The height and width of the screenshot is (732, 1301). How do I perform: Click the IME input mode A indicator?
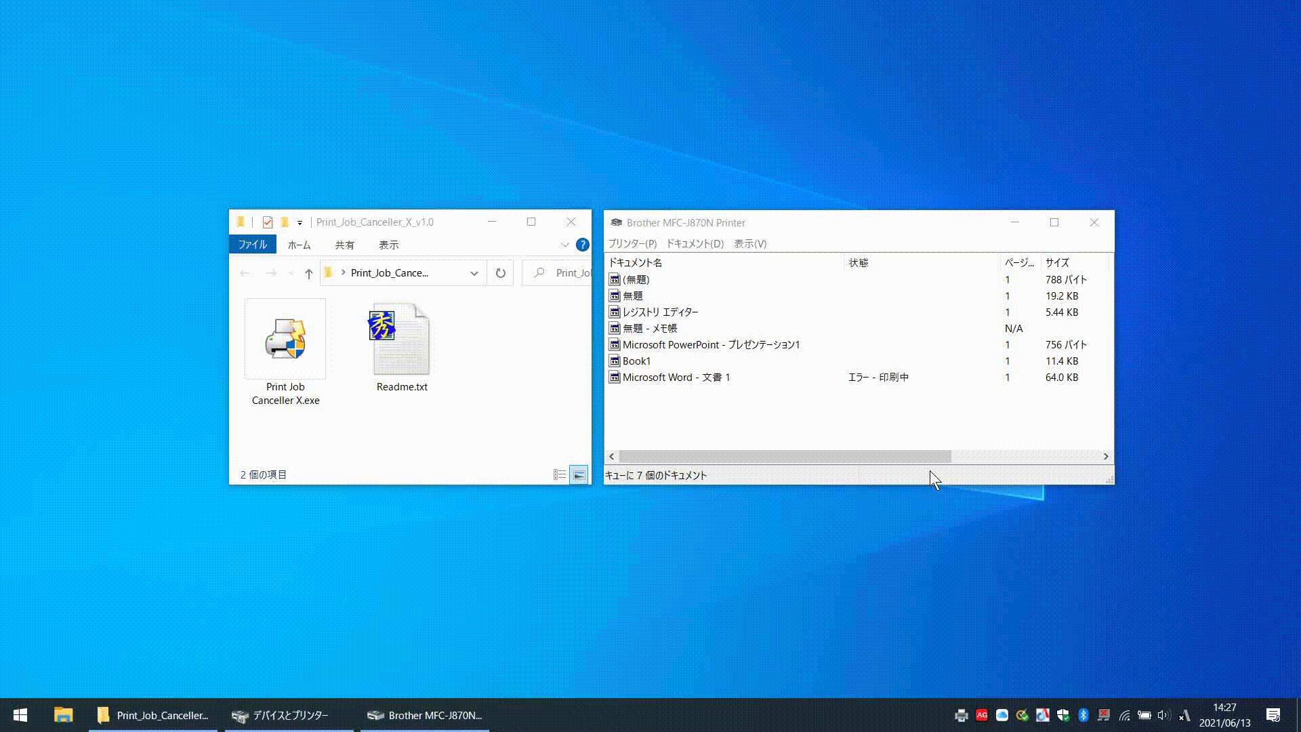point(1184,715)
